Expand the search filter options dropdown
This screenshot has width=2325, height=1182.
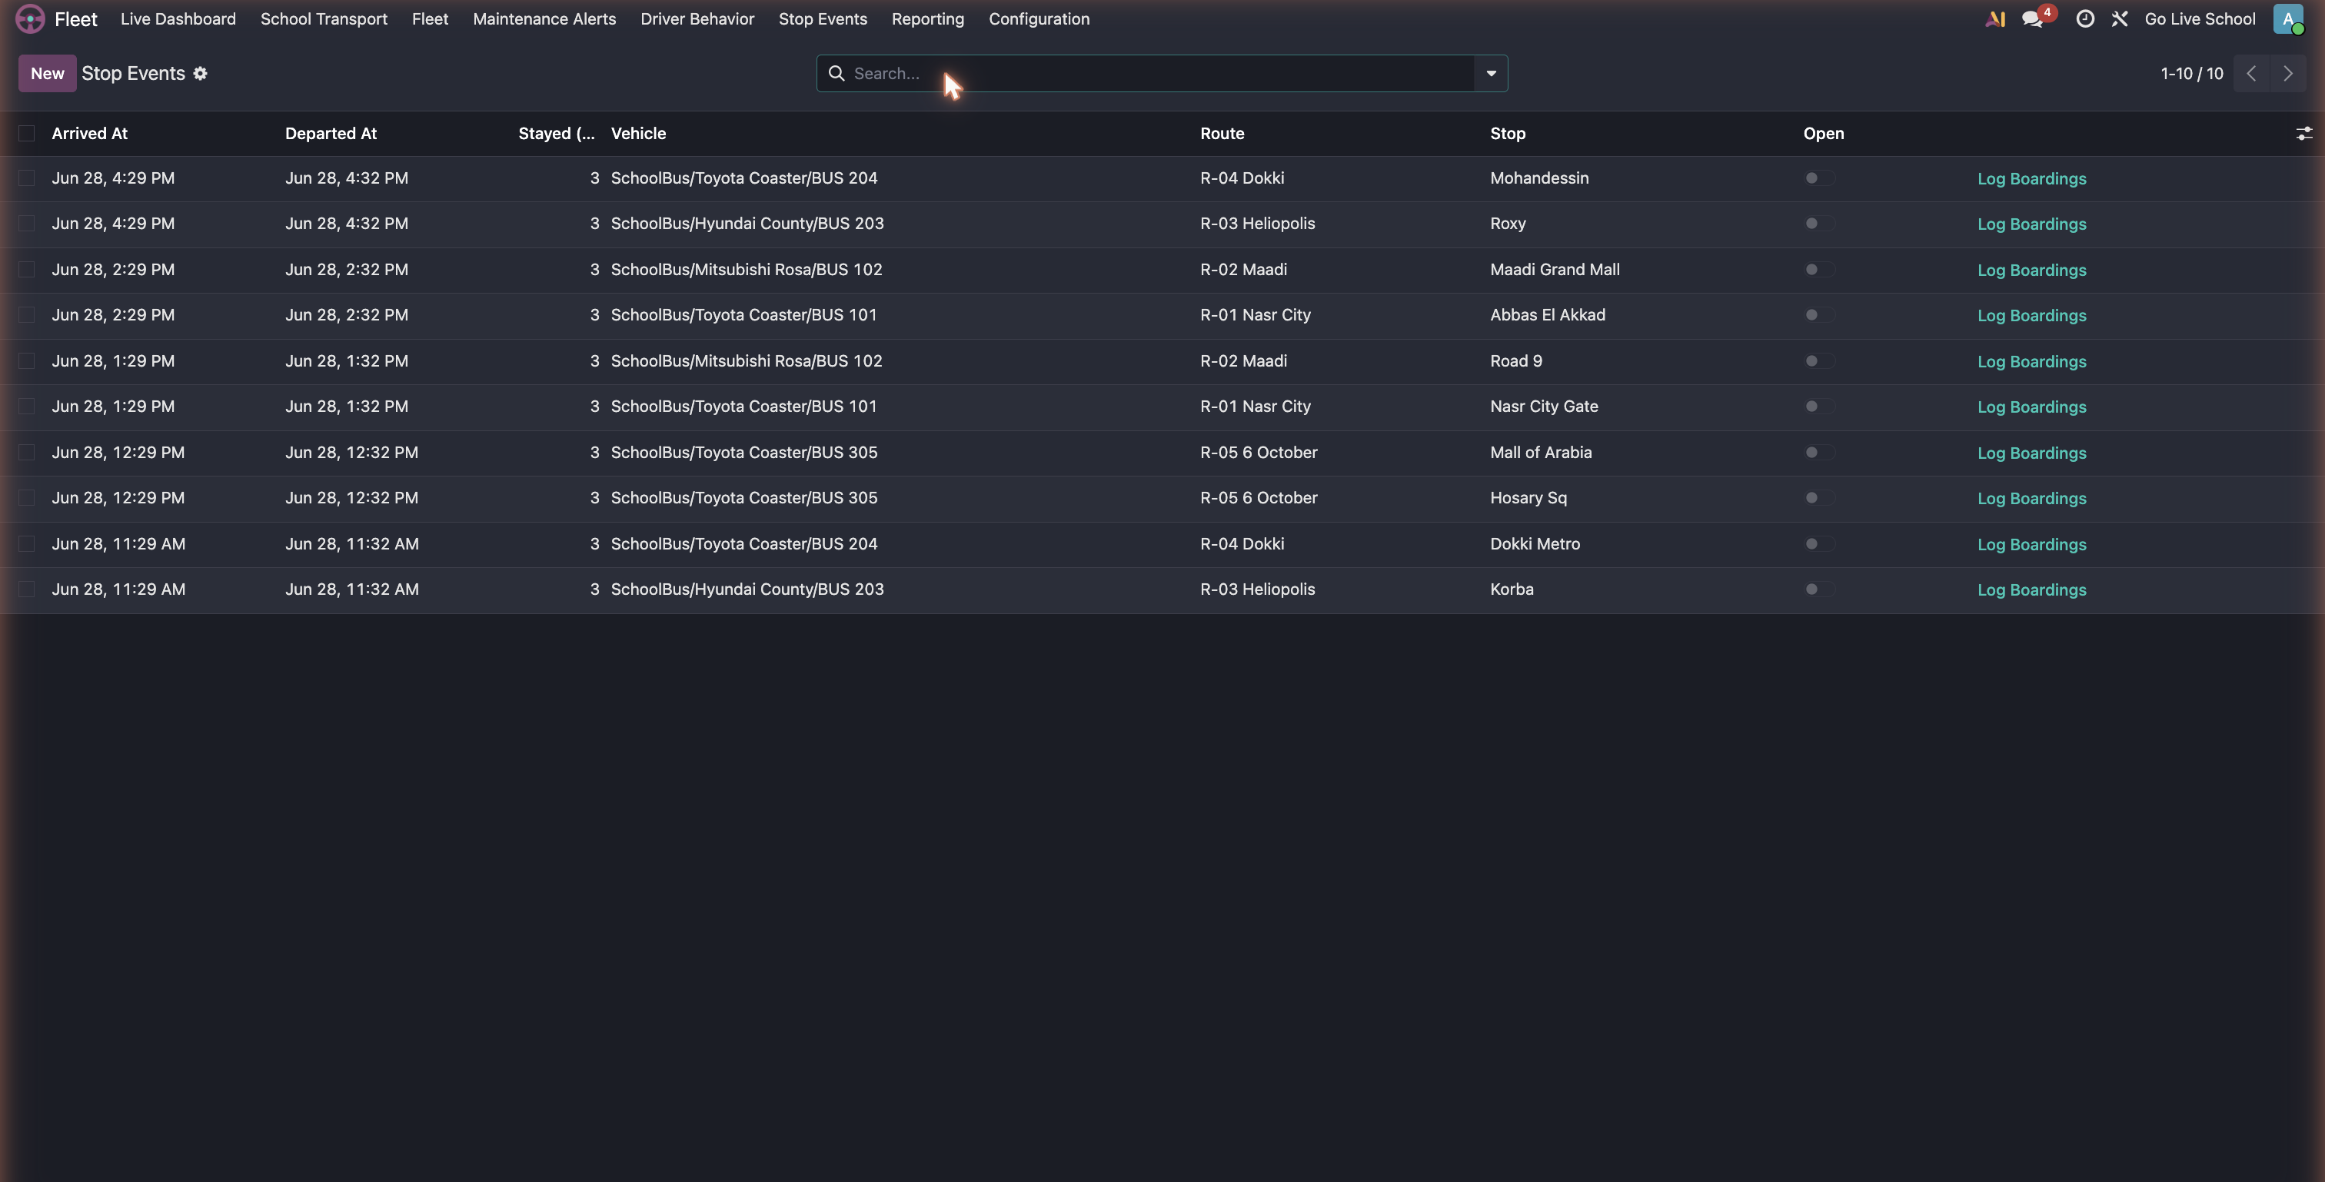(1491, 73)
